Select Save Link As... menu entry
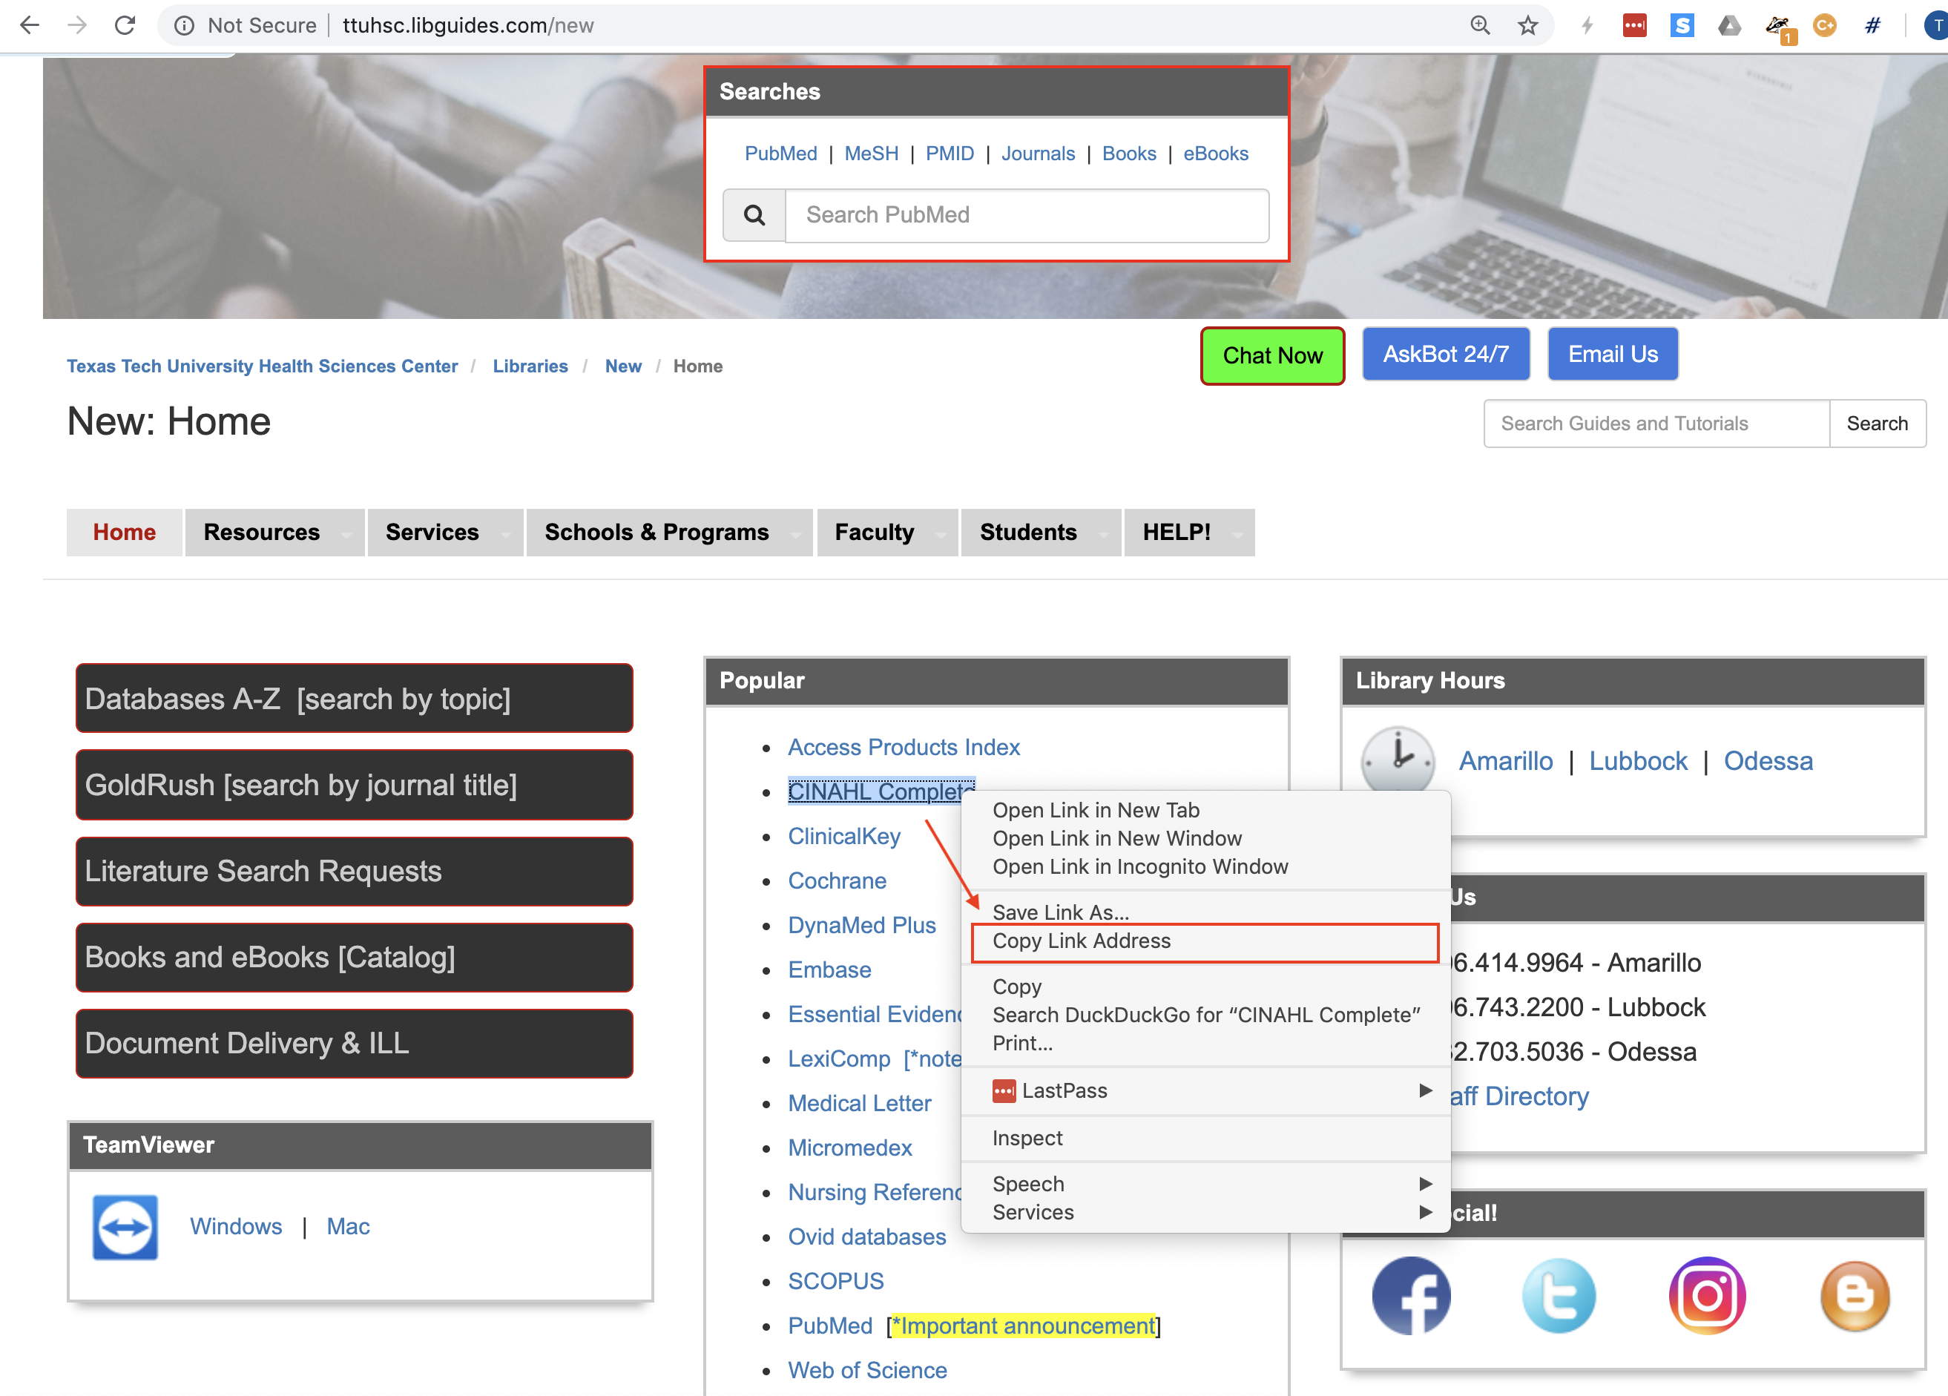 (1205, 912)
